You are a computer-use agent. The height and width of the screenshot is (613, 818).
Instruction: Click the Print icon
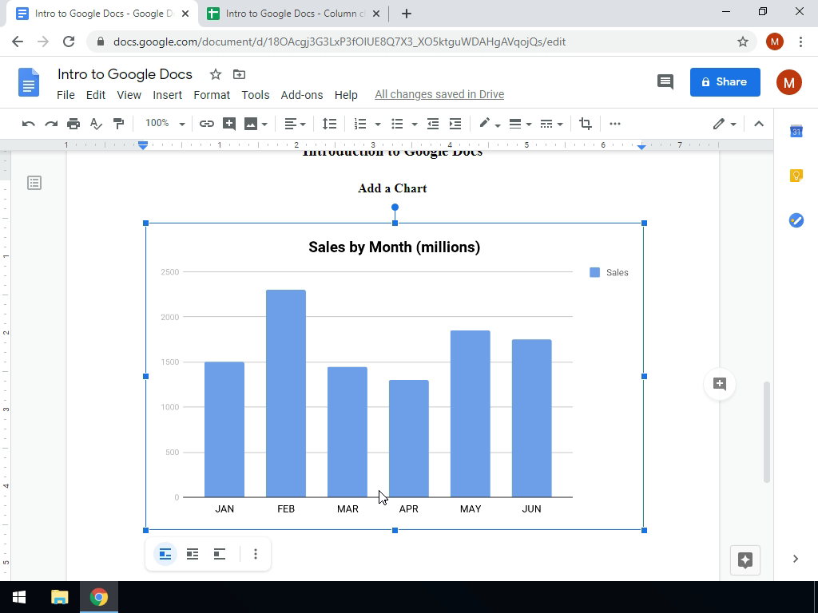pos(73,124)
